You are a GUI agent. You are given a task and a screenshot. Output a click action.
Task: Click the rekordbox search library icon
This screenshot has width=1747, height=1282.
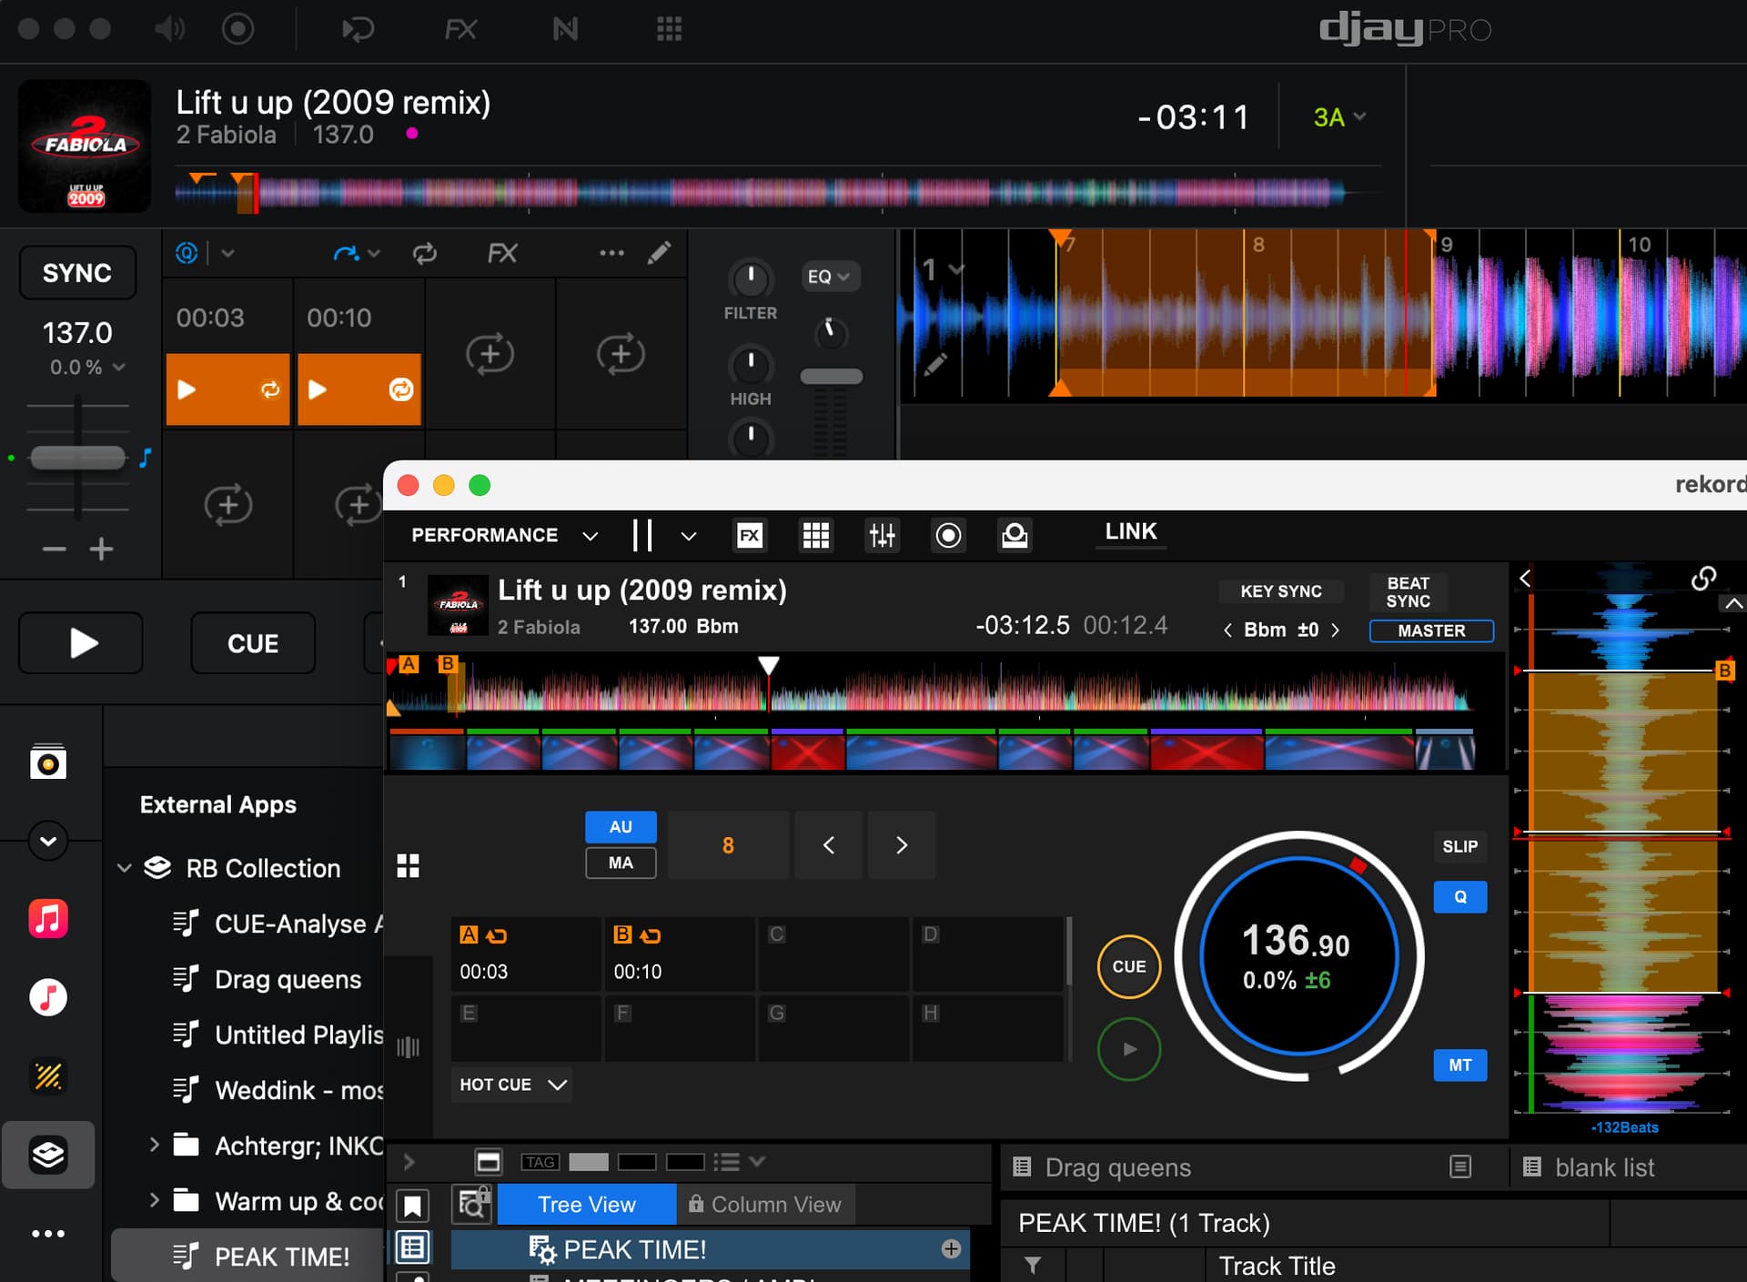[471, 1204]
